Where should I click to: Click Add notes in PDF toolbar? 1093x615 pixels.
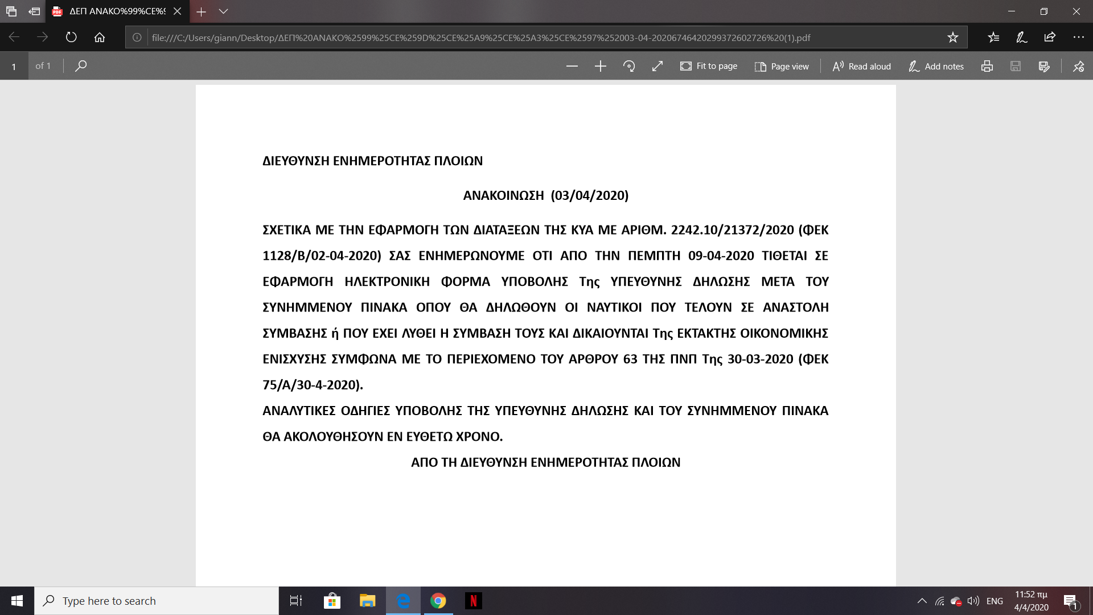coord(936,66)
